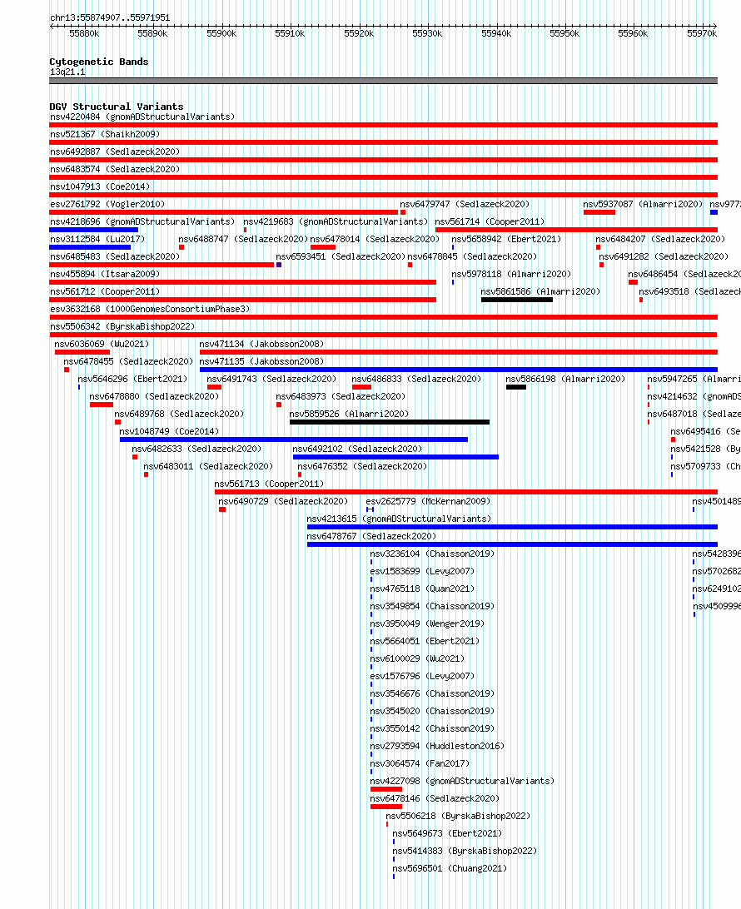Click the 55950k ruler tick label
Screen dimensions: 741x909
pos(564,33)
